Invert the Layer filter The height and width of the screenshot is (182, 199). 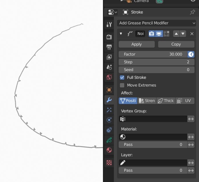click(191, 163)
